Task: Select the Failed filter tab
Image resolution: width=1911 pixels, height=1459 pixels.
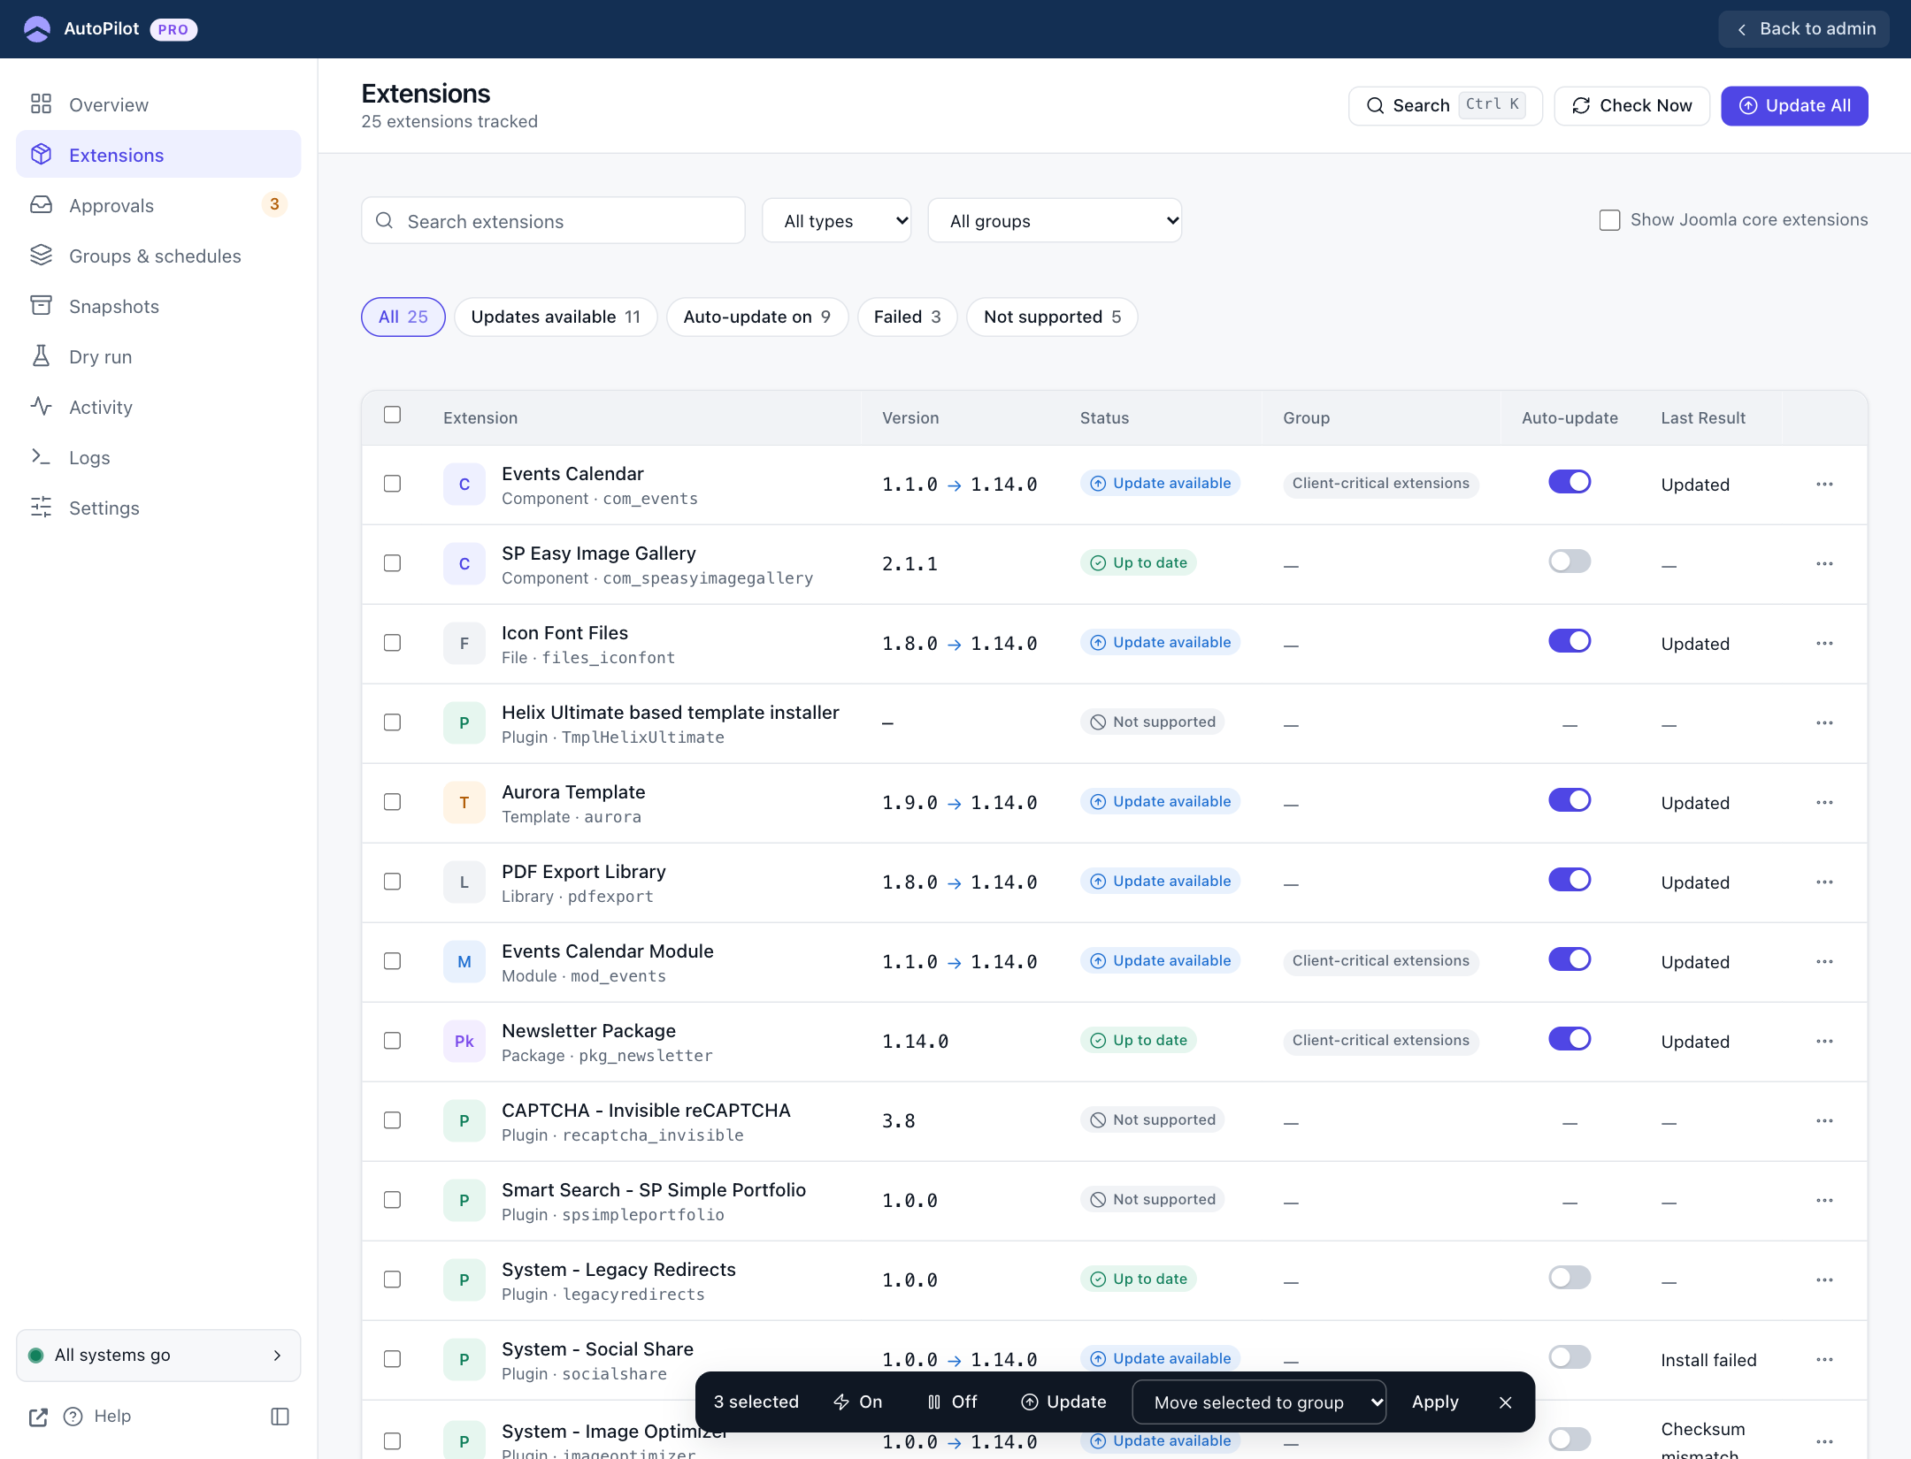Action: tap(907, 317)
